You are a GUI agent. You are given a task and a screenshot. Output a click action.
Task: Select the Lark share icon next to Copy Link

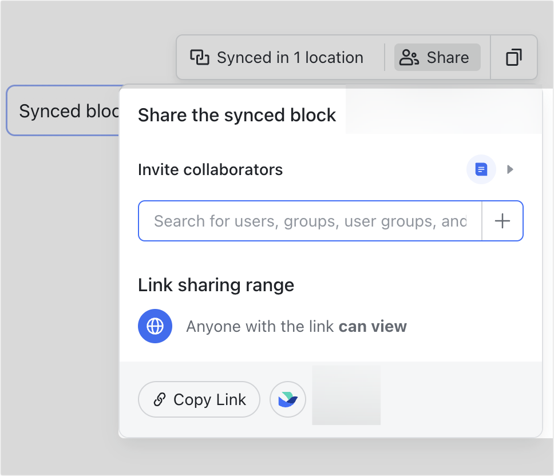pos(288,399)
